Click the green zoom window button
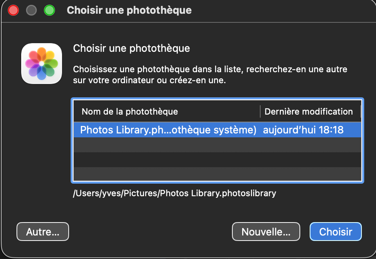376x259 pixels. coord(49,10)
